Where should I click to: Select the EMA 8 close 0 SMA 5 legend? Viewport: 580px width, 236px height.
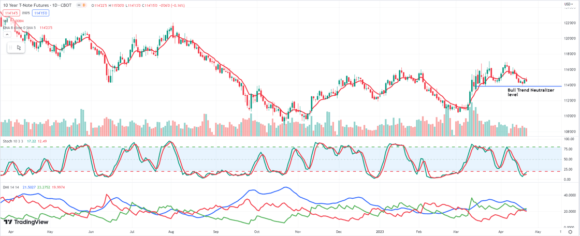19,27
